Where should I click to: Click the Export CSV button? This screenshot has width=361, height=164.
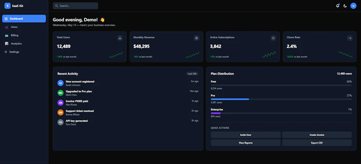pyautogui.click(x=317, y=143)
